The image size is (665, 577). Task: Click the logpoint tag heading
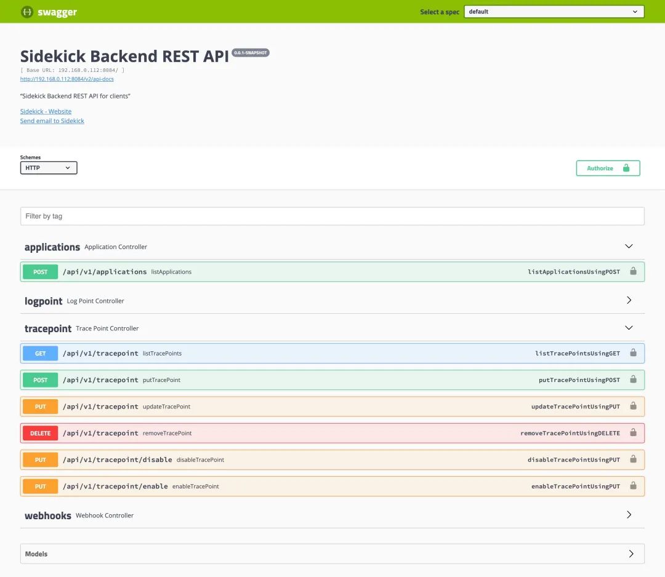[43, 301]
